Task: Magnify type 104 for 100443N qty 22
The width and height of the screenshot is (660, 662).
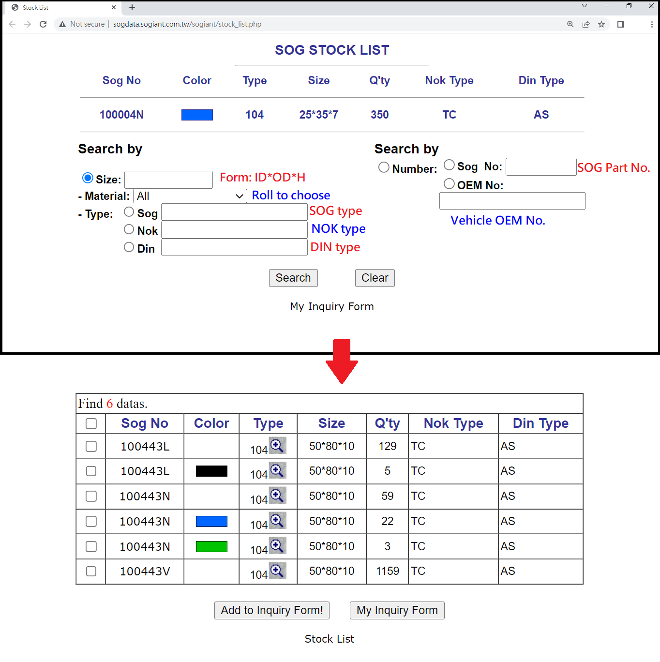Action: click(277, 520)
